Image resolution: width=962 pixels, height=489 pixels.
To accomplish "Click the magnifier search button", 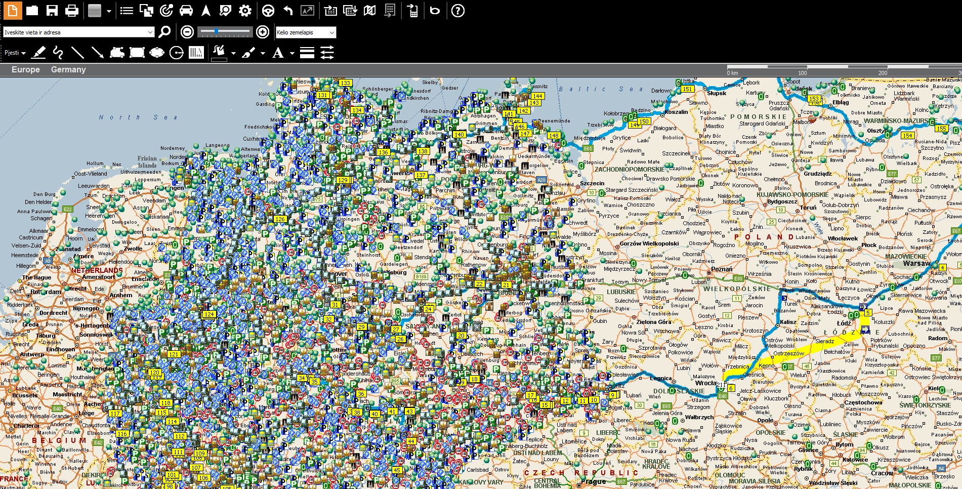I will (x=164, y=32).
